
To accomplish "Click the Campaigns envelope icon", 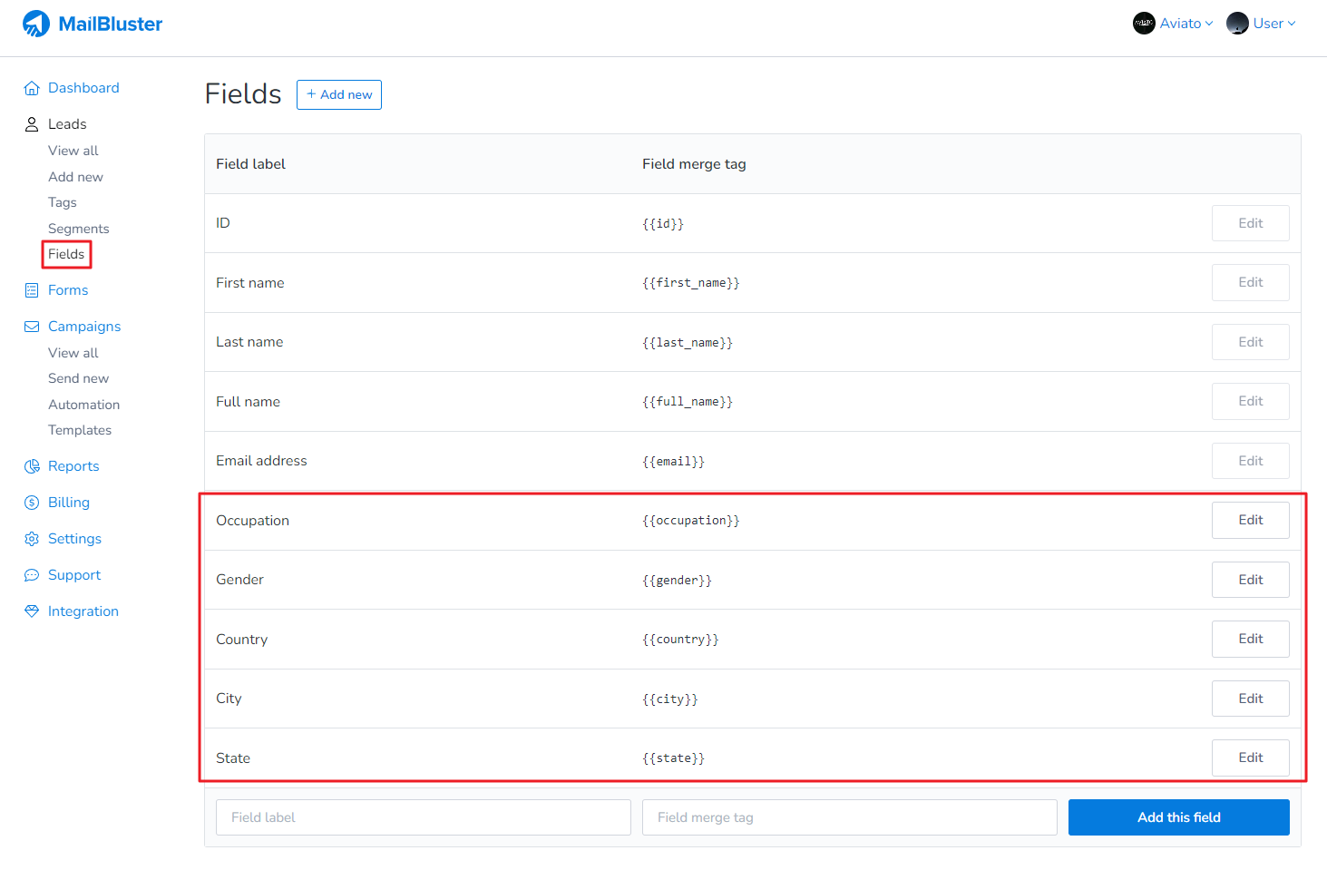I will tap(32, 327).
